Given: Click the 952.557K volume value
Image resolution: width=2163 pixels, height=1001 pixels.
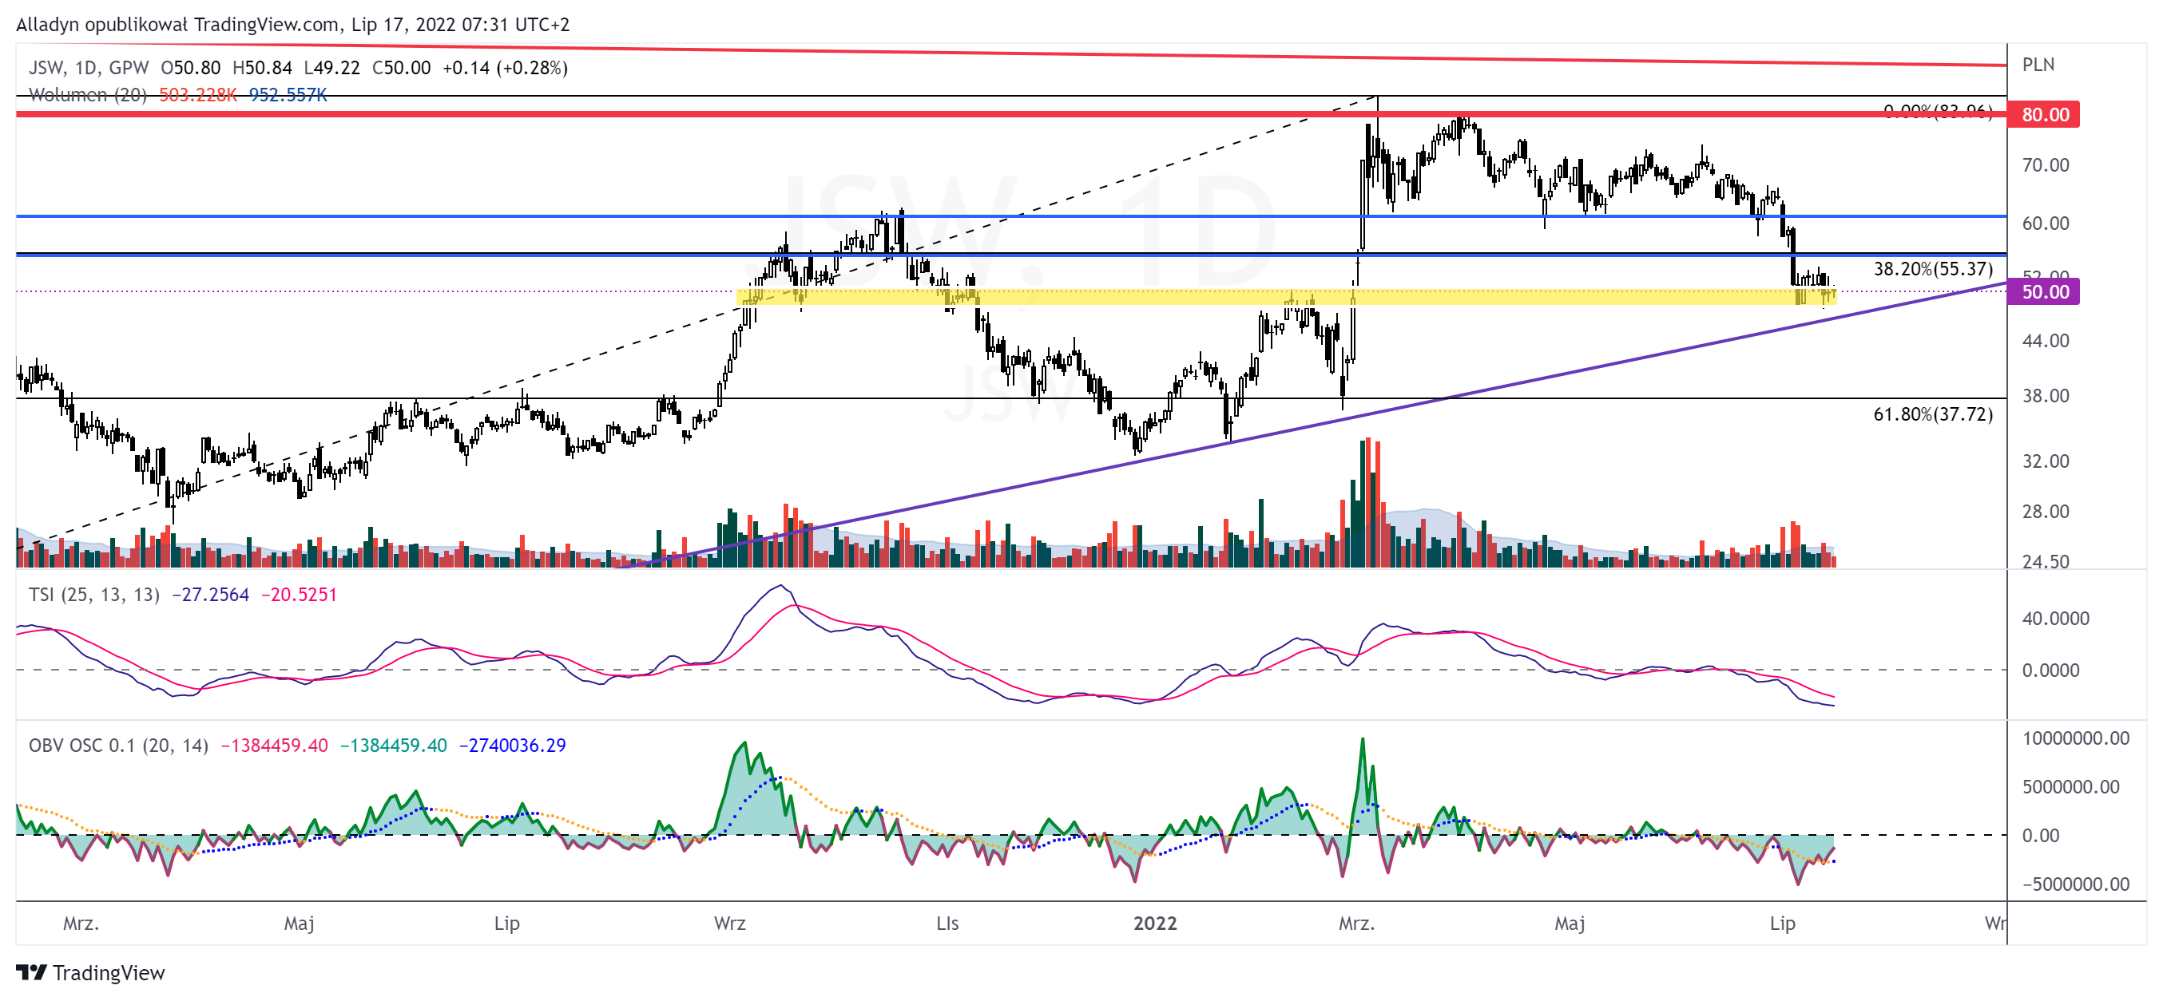Looking at the screenshot, I should 288,95.
